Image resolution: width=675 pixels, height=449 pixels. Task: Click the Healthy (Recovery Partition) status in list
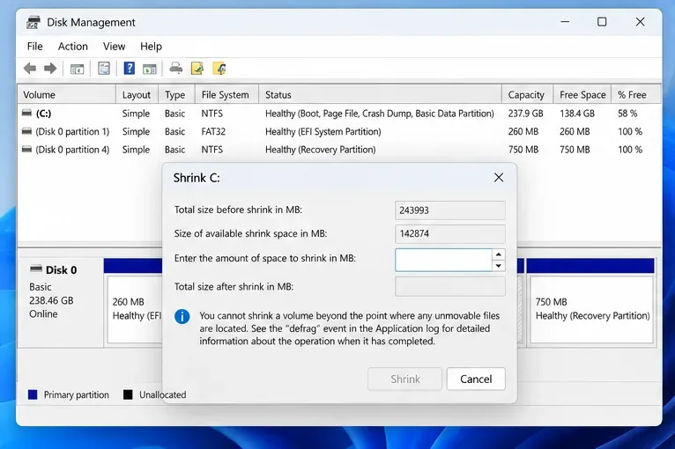coord(320,150)
